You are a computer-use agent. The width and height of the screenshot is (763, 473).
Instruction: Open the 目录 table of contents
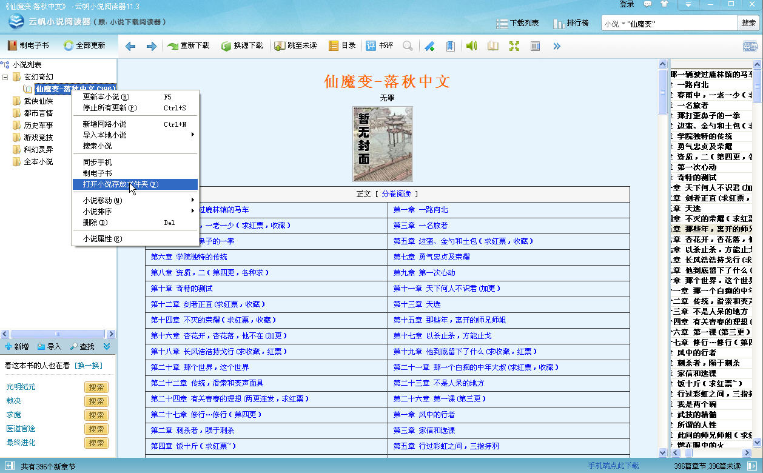click(x=342, y=45)
